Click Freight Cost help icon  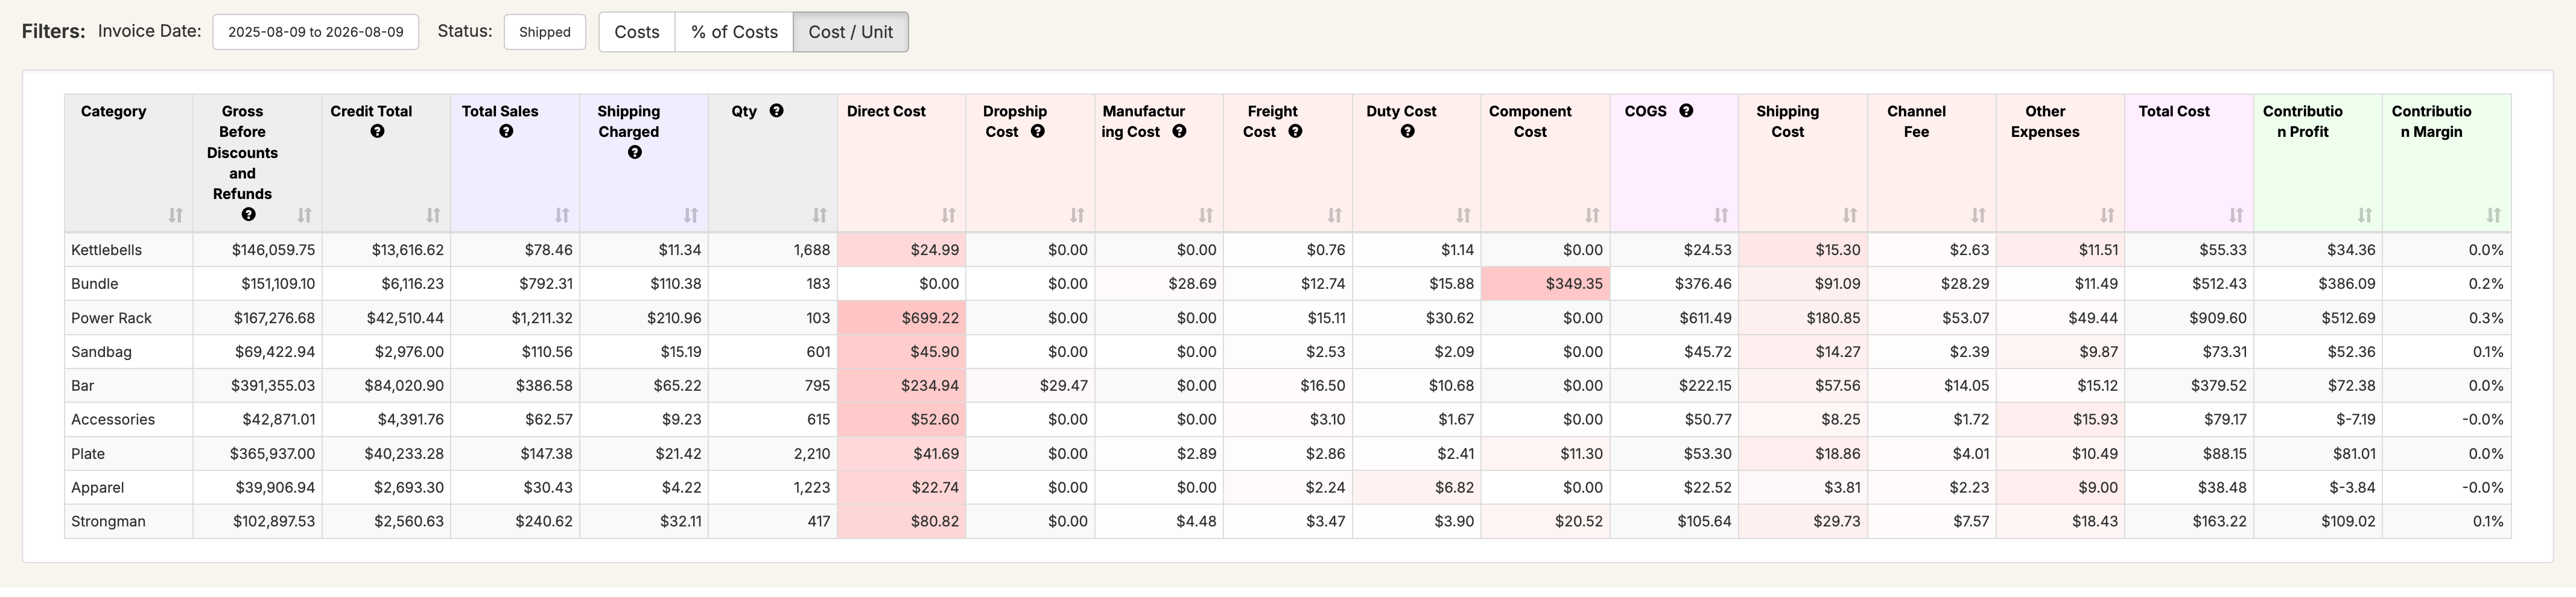click(1295, 132)
